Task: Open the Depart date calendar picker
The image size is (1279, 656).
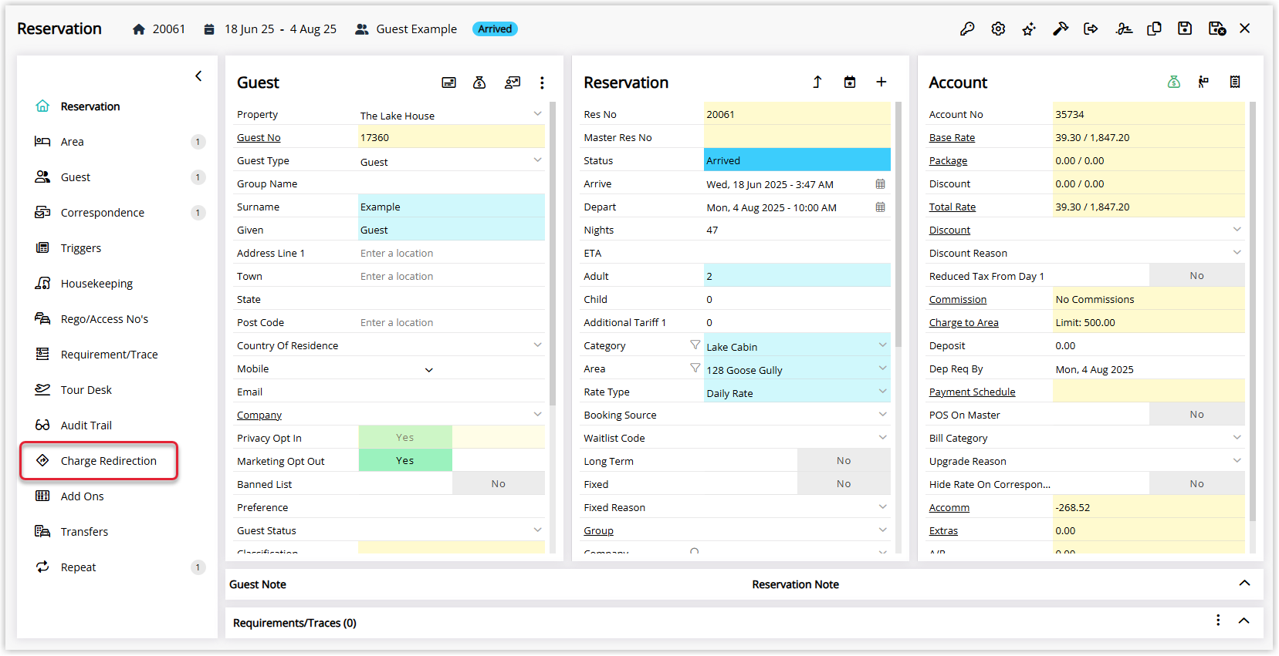Action: point(880,207)
